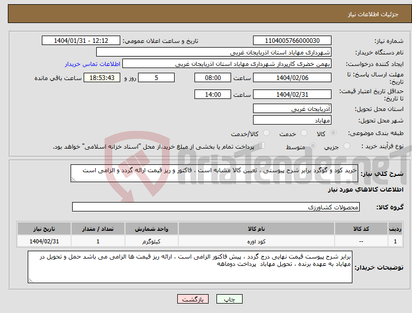Click the توضیحات خریدار text area
The width and height of the screenshot is (412, 313).
pyautogui.click(x=190, y=267)
